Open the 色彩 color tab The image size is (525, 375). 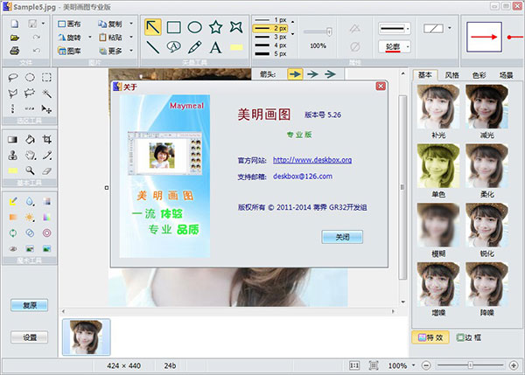(x=479, y=75)
